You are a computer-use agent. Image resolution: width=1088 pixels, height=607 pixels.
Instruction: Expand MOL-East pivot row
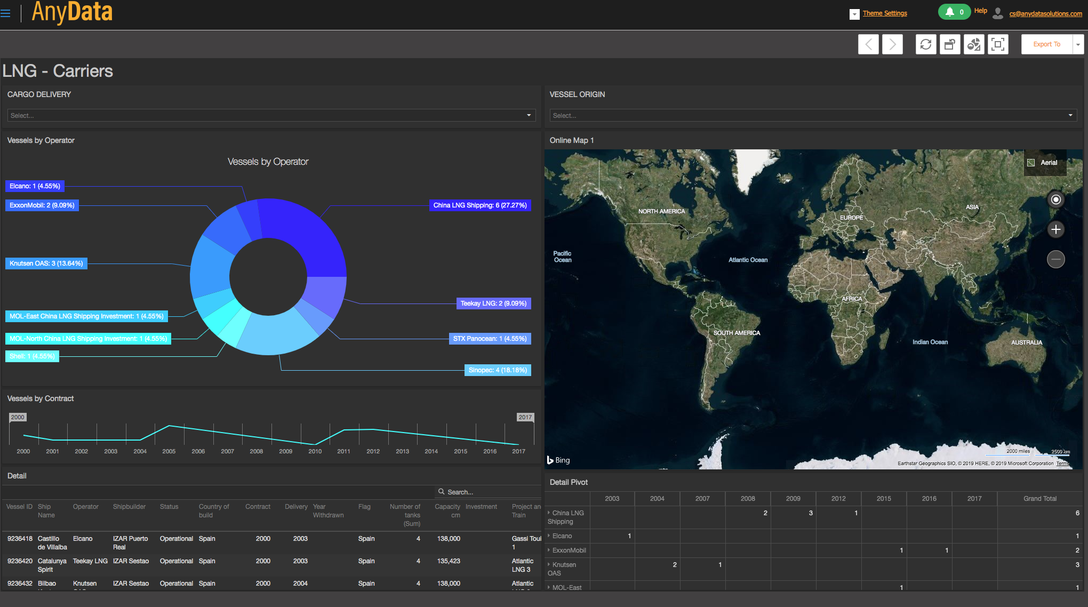pos(549,587)
